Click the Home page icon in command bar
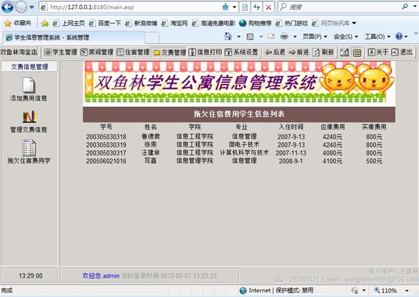This screenshot has height=297, width=419. click(228, 36)
